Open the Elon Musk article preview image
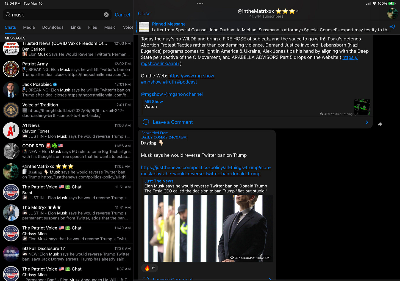 209,228
